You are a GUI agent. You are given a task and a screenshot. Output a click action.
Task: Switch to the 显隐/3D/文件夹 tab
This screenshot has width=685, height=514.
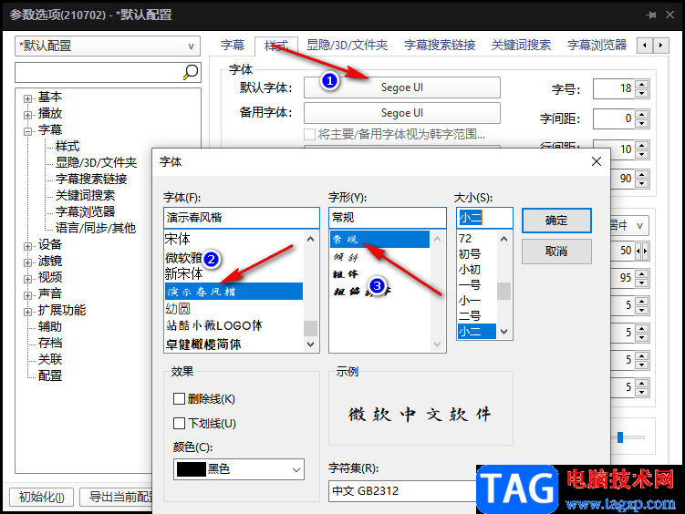coord(347,45)
